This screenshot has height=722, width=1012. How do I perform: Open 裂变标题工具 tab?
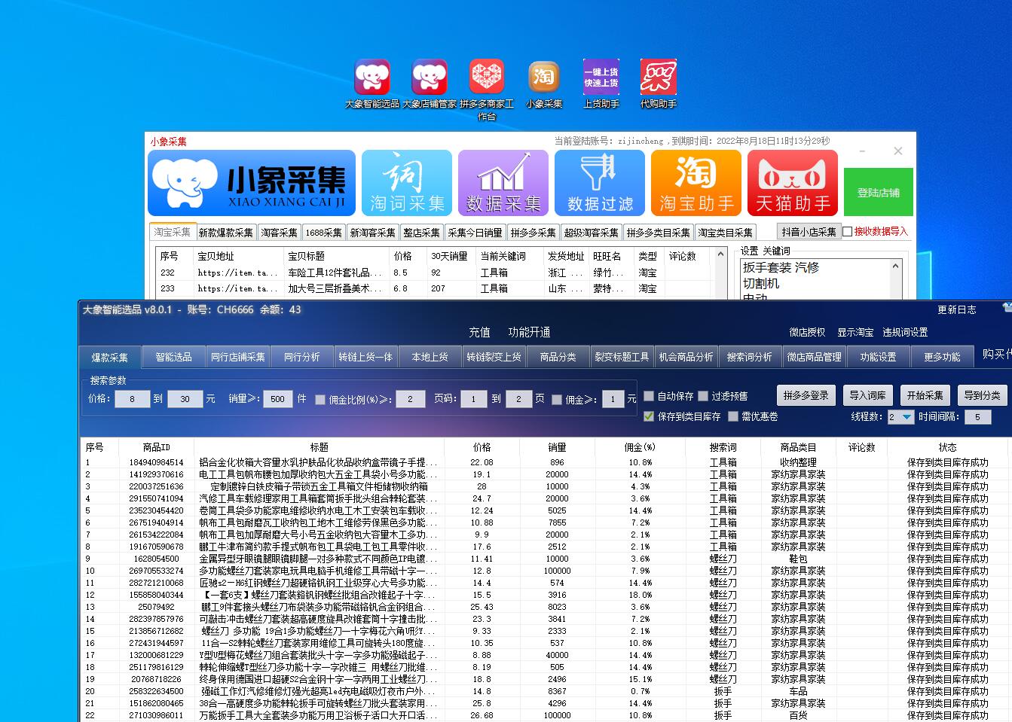[622, 357]
